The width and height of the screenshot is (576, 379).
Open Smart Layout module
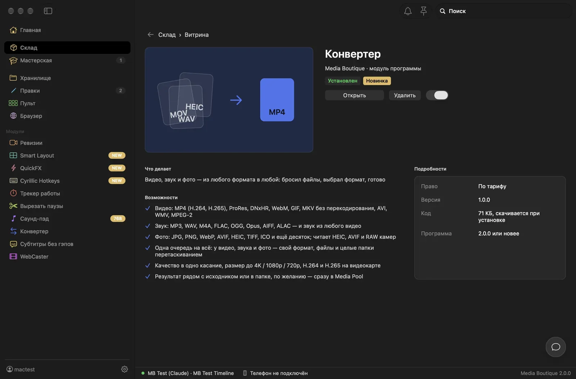[x=67, y=155]
